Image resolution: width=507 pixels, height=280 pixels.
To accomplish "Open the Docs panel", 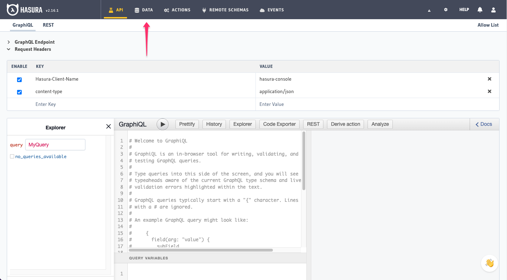I will tap(484, 124).
